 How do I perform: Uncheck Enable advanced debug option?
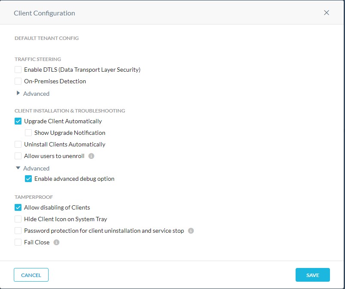28,178
